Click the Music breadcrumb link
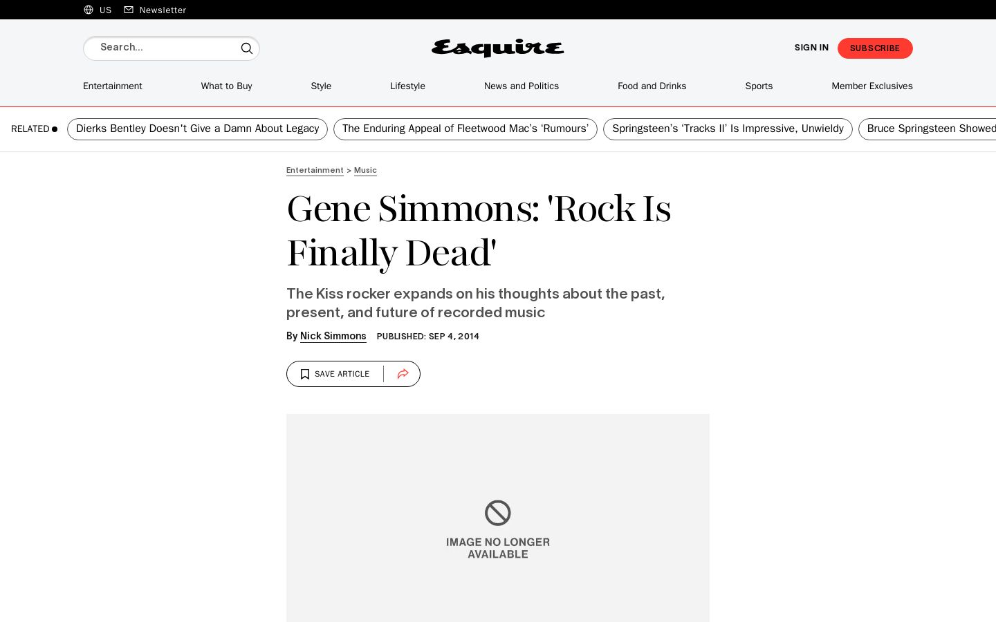 click(x=365, y=170)
